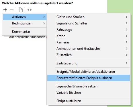Click the angle-brackets code view icon
Viewport: 133px width, 107px height.
30,10
